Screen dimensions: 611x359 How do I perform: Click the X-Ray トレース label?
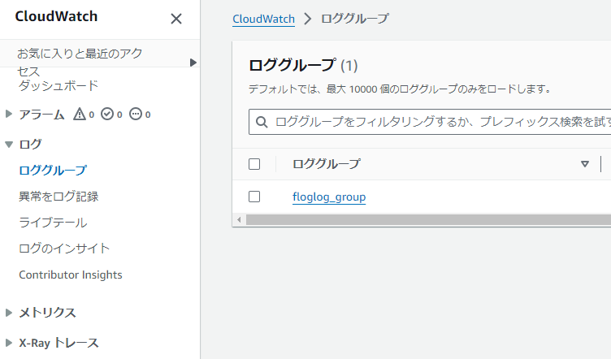[58, 343]
